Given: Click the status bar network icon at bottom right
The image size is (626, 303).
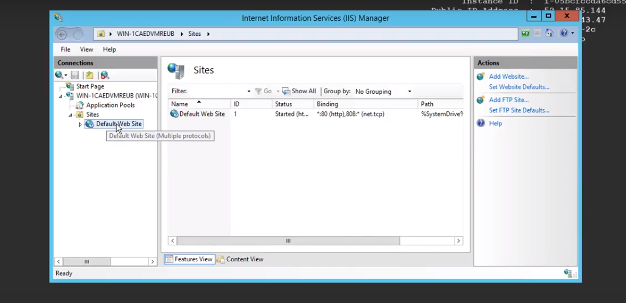Looking at the screenshot, I should [568, 273].
